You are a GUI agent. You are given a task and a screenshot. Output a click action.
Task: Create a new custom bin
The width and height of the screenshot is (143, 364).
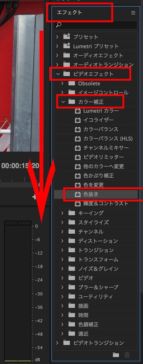coord(116,355)
